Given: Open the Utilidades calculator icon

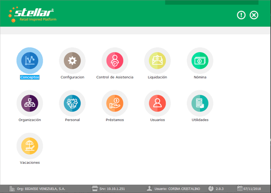Looking at the screenshot, I should tap(200, 103).
